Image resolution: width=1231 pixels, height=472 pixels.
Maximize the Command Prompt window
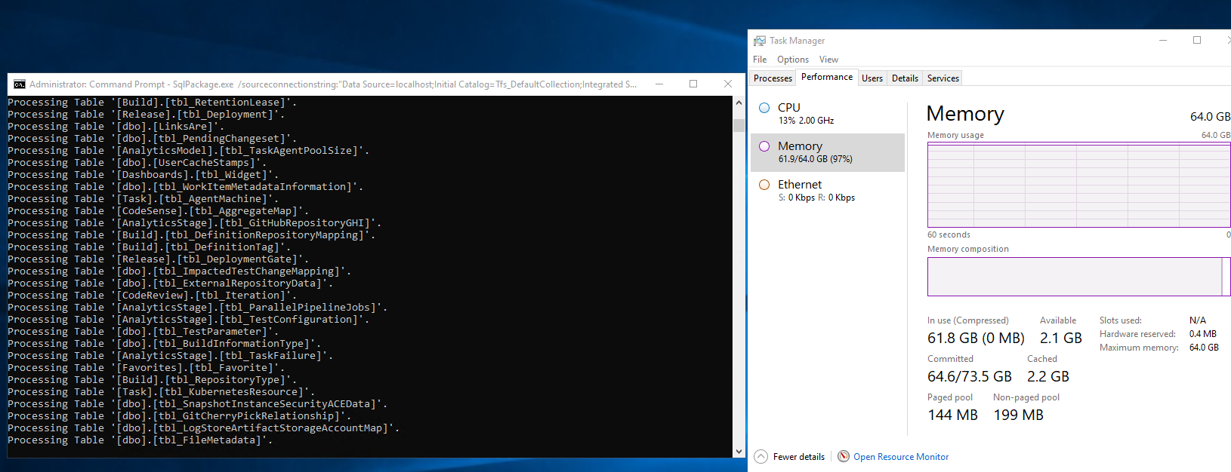693,84
